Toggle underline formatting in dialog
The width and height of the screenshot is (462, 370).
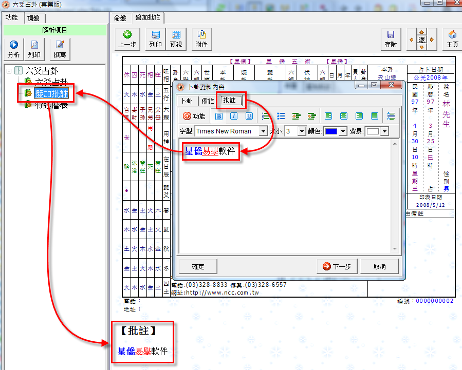tap(249, 116)
